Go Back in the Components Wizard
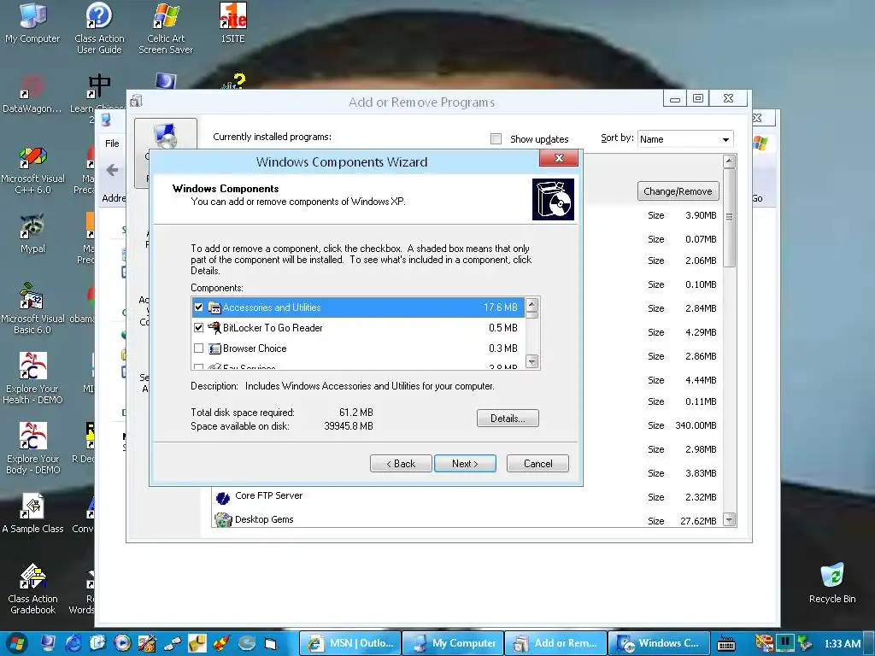The width and height of the screenshot is (875, 656). coord(401,464)
